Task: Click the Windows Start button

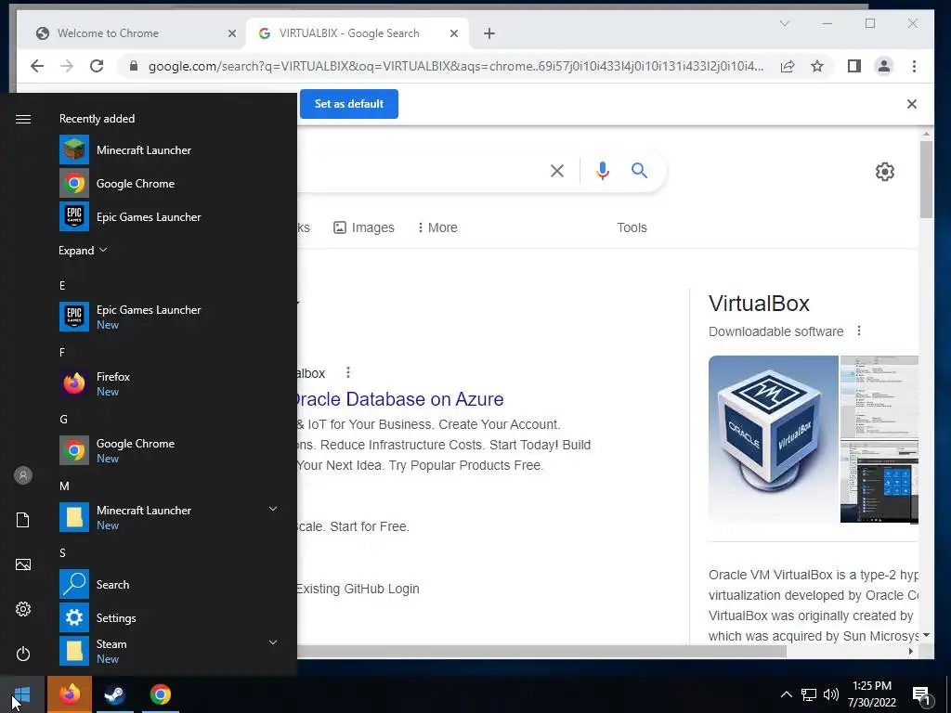Action: pyautogui.click(x=22, y=694)
